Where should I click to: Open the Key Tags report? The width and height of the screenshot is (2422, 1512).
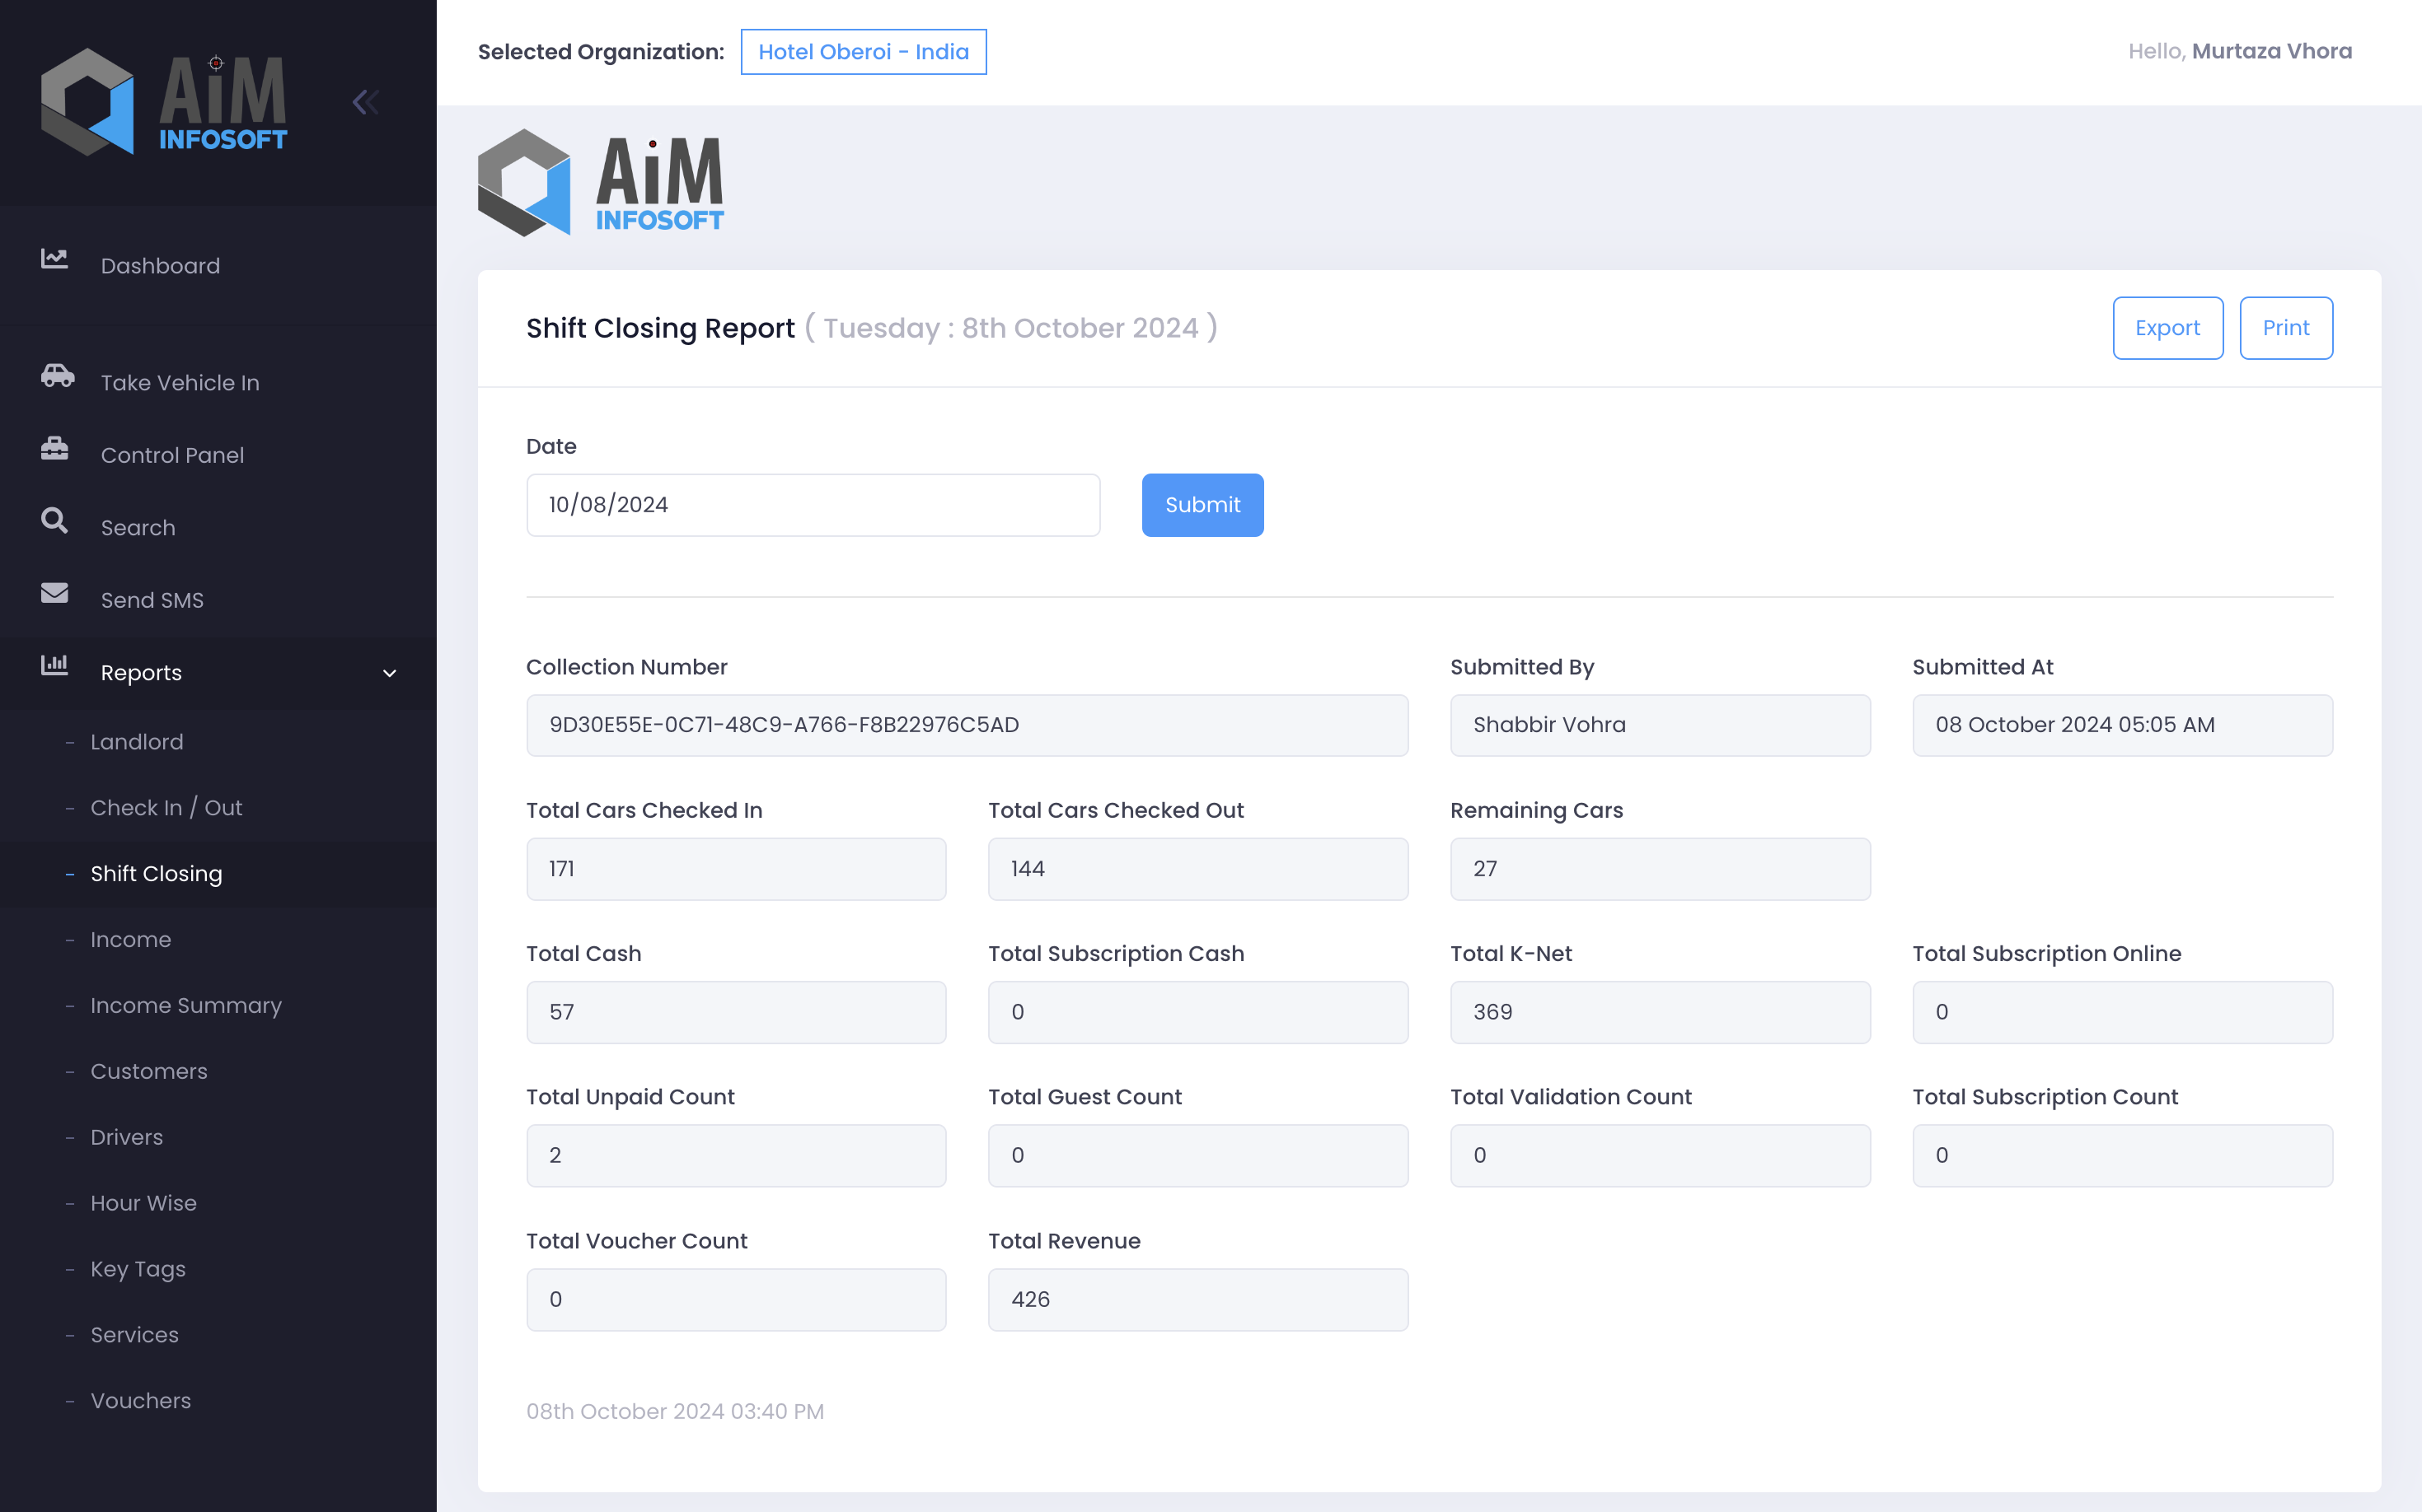(x=218, y=1269)
